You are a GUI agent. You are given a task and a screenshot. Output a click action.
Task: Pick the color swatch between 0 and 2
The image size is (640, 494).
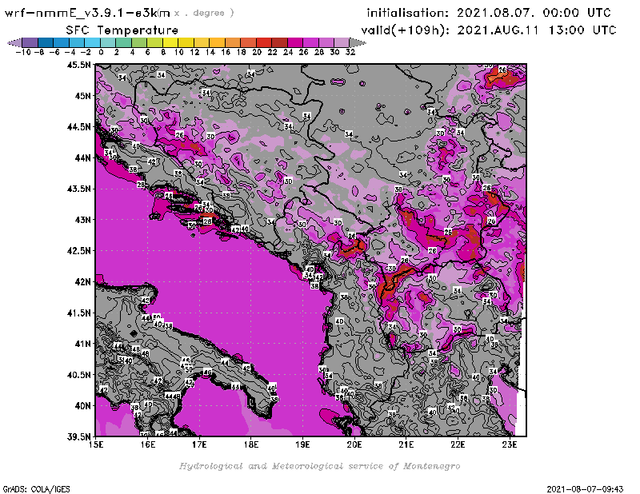coord(108,42)
